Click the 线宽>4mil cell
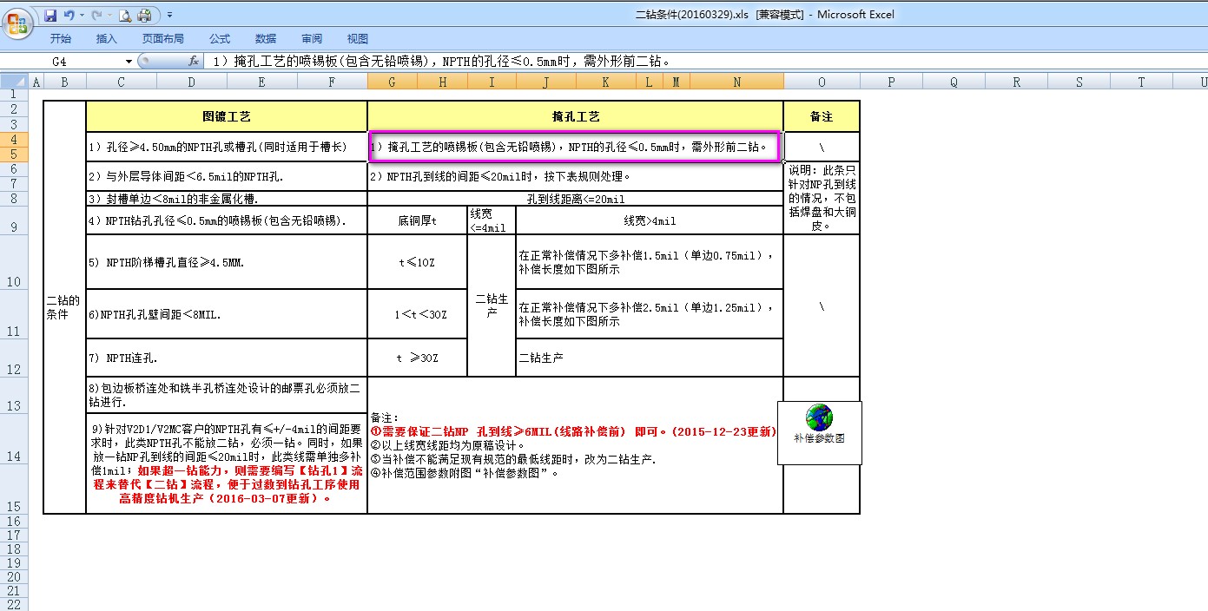 click(650, 220)
